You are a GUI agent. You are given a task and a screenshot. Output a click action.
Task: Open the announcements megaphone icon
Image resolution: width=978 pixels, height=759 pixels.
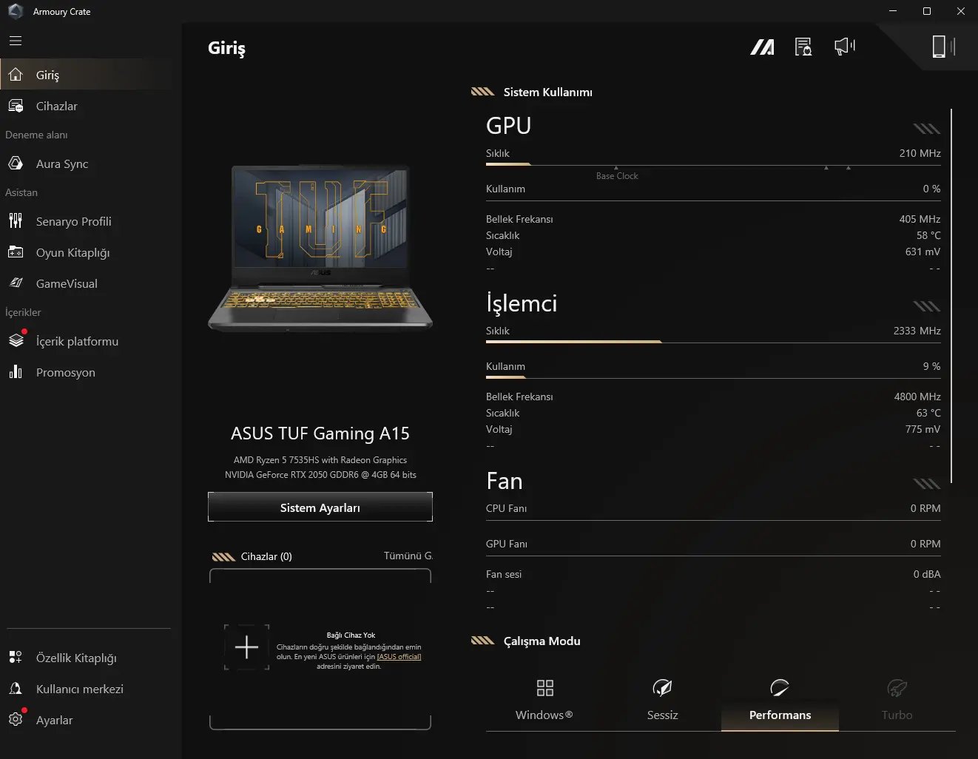tap(844, 47)
